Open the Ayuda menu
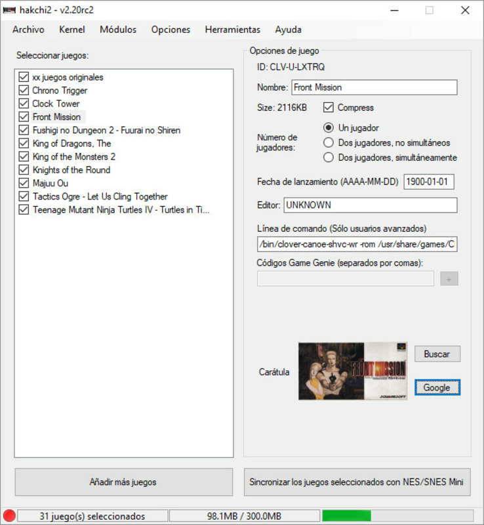Image resolution: width=484 pixels, height=525 pixels. click(x=288, y=30)
